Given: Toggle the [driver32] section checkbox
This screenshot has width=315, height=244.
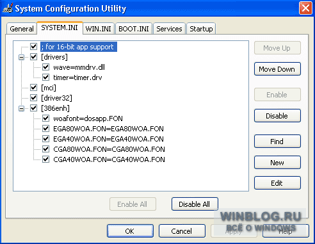Looking at the screenshot, I should click(33, 98).
